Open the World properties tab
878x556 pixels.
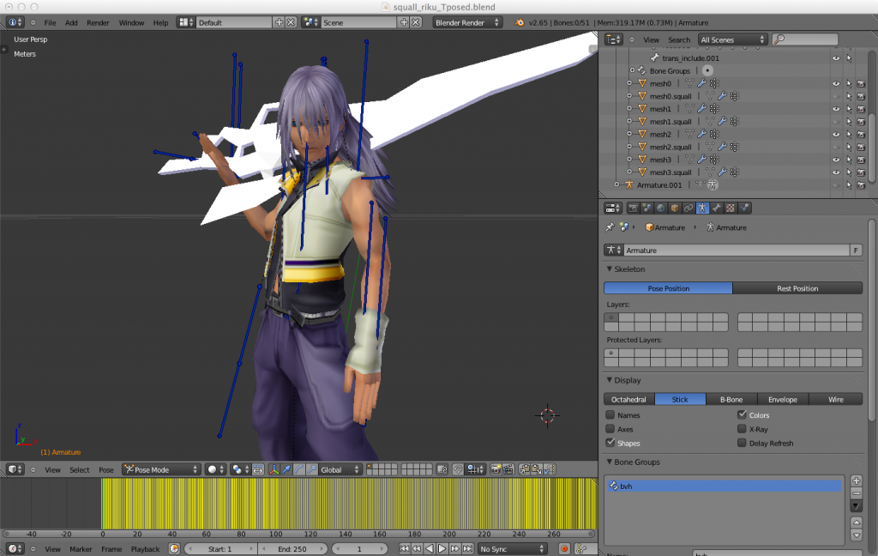[x=661, y=208]
